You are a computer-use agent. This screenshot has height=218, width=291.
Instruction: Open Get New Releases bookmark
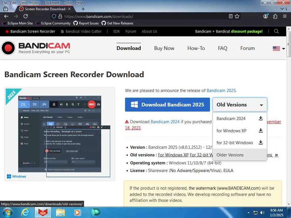(x=117, y=23)
